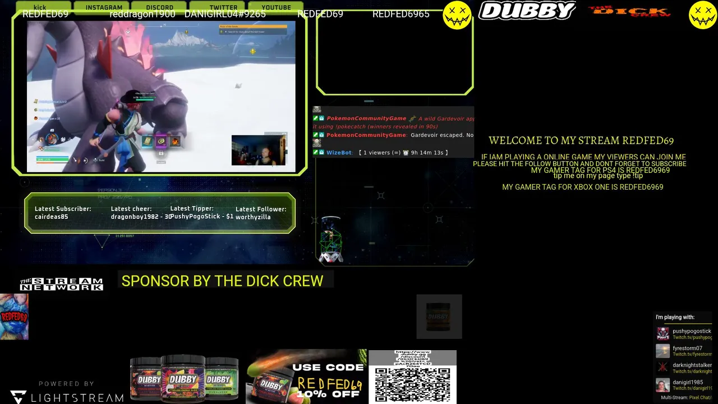Click the companion creature portrait in game HUD

pos(52,139)
